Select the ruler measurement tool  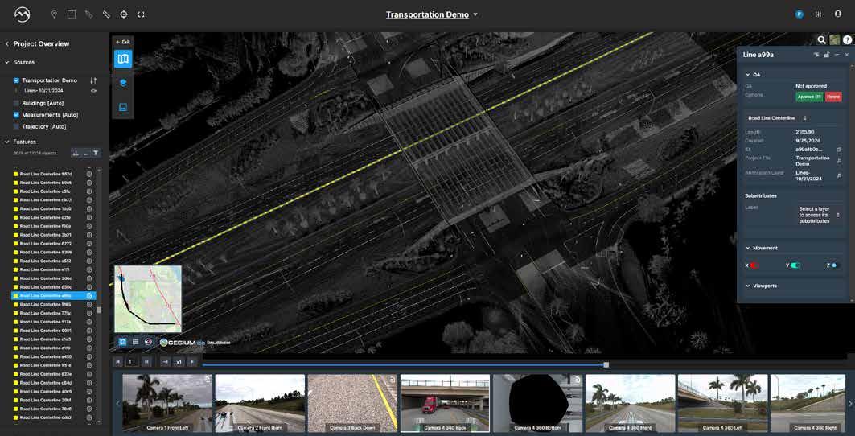[x=106, y=14]
